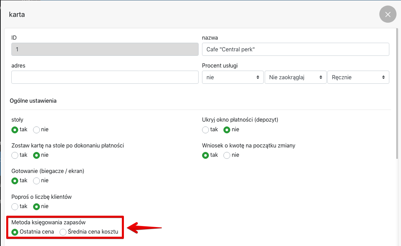This screenshot has height=246, width=401.
Task: Click the empty adres input field
Action: coord(105,77)
